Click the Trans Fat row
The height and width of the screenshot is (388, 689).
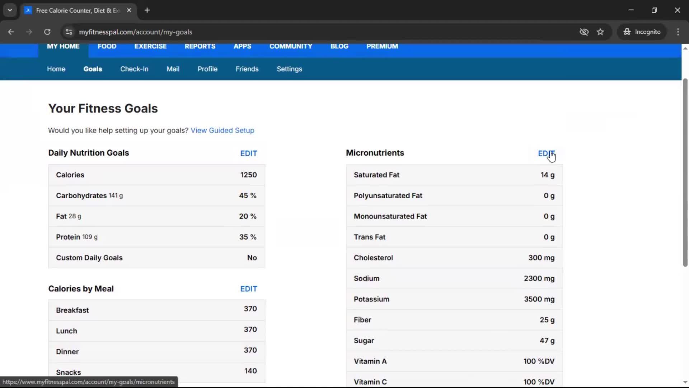point(454,237)
